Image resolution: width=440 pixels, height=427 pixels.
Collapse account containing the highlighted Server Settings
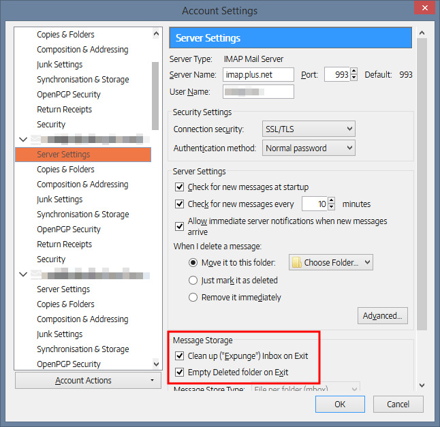coord(23,139)
